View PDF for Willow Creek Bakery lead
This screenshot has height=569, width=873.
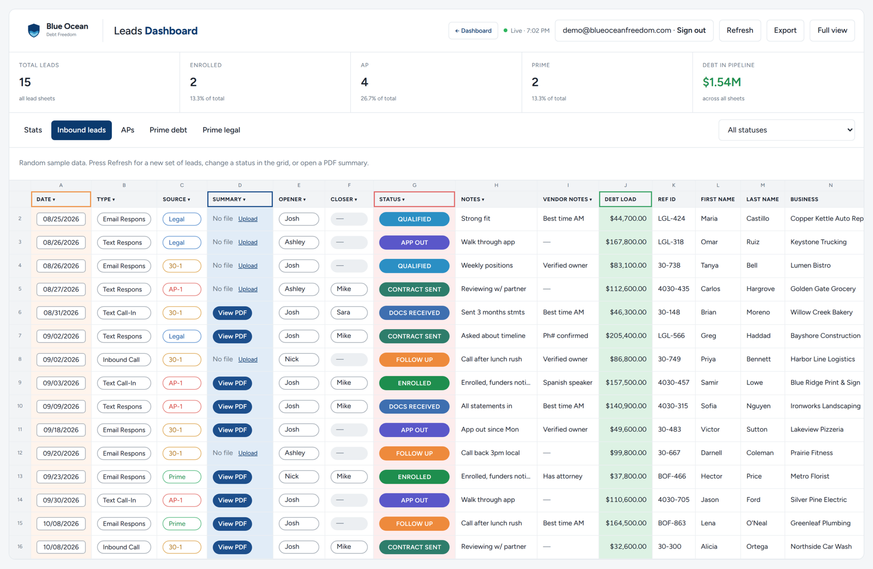point(232,313)
